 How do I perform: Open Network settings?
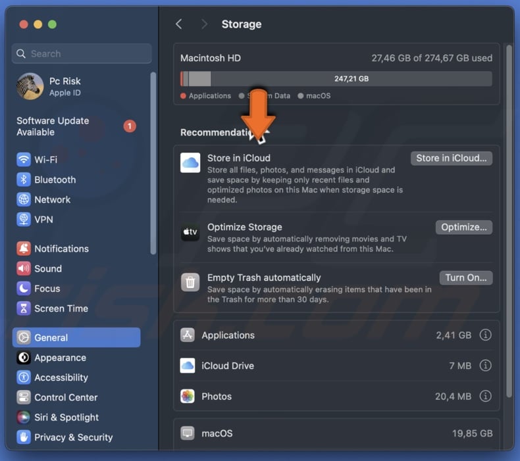[76, 199]
